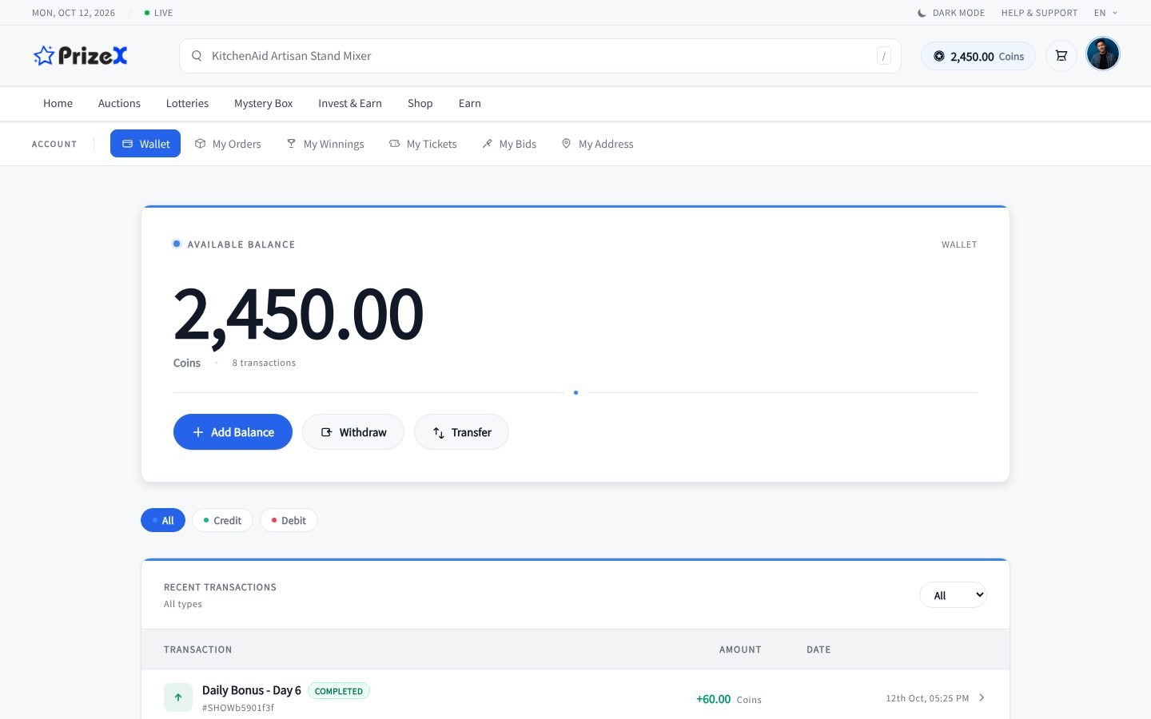The width and height of the screenshot is (1151, 719).
Task: Switch to the My Bids tab
Action: tap(509, 144)
